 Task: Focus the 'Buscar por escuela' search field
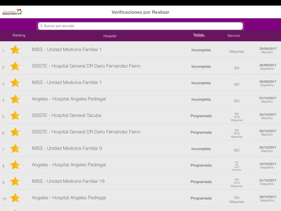tap(140, 26)
